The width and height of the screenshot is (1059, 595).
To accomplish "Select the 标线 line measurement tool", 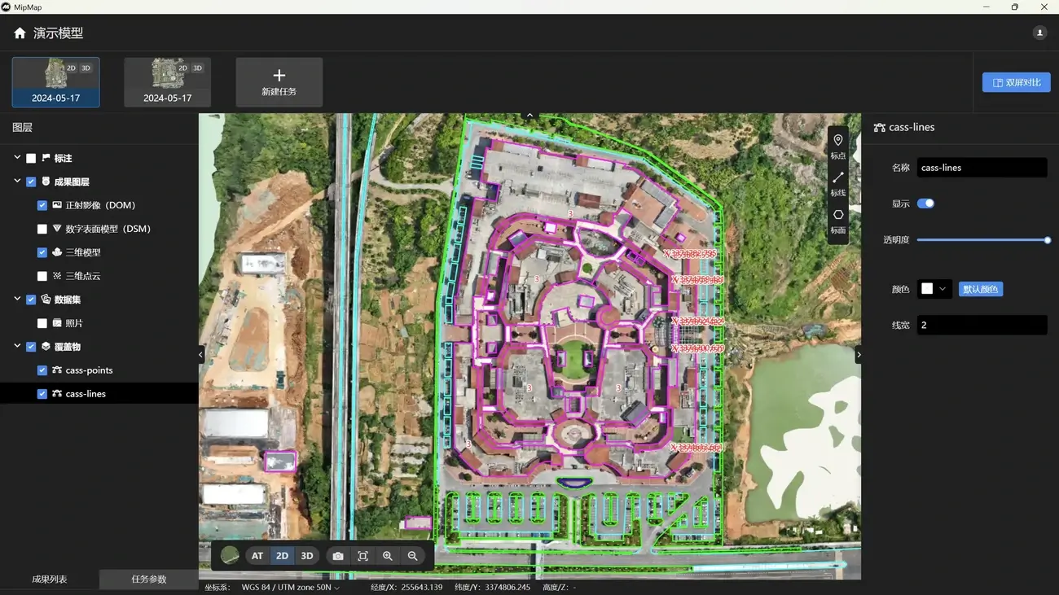I will (x=837, y=182).
